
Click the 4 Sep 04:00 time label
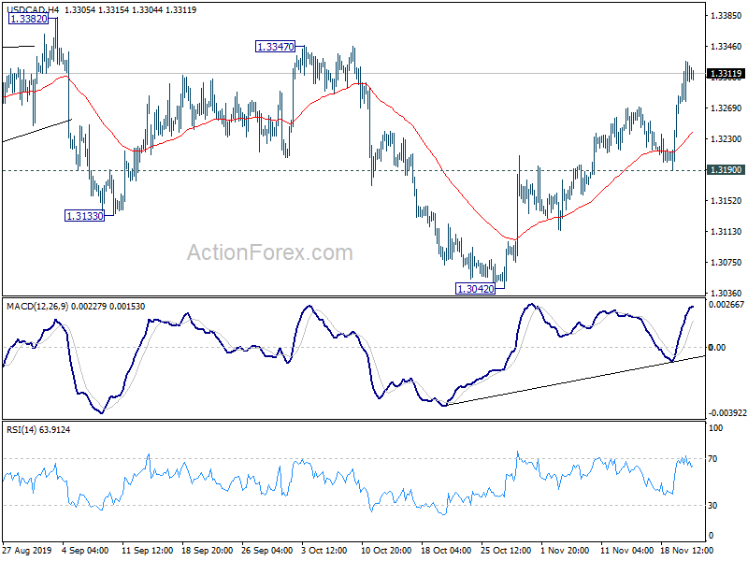(x=86, y=550)
